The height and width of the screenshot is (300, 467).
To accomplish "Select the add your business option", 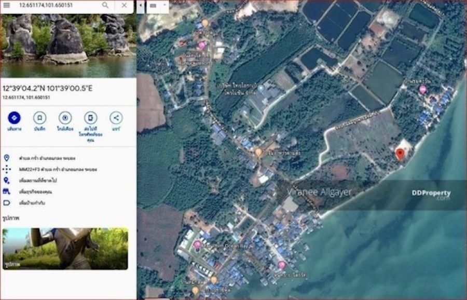I will [43, 192].
